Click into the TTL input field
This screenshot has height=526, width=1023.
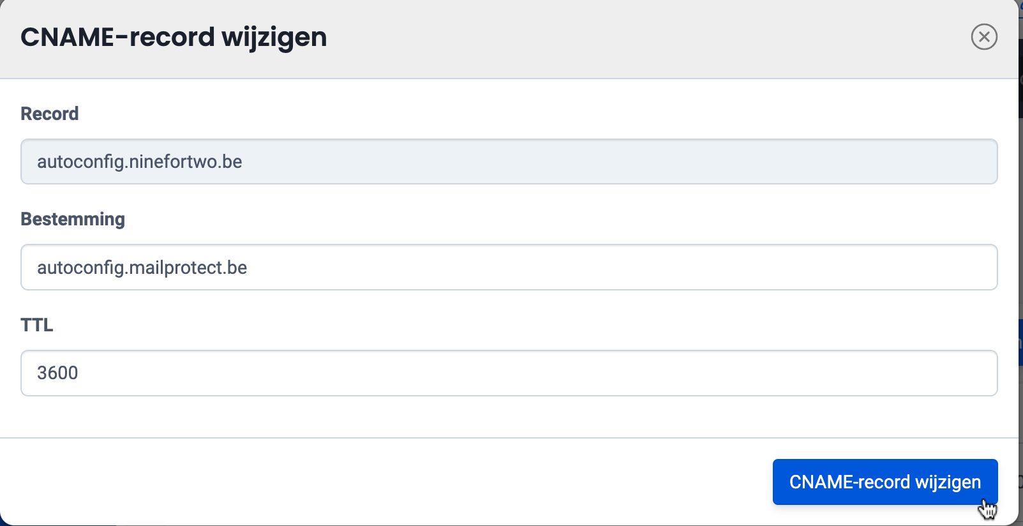509,373
